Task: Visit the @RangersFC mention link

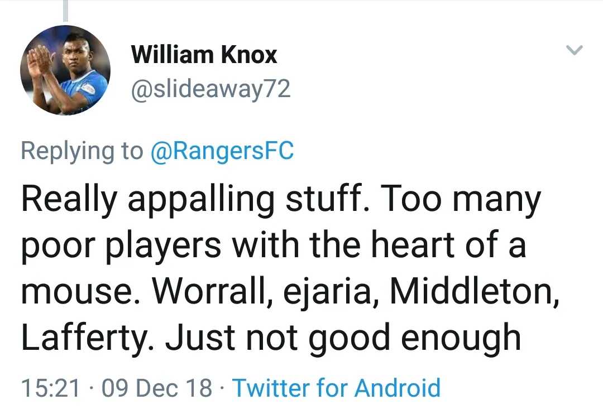Action: 222,151
